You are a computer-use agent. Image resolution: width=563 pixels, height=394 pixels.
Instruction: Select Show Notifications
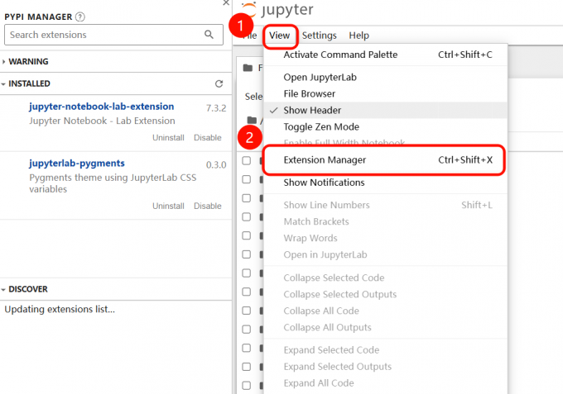(386, 183)
